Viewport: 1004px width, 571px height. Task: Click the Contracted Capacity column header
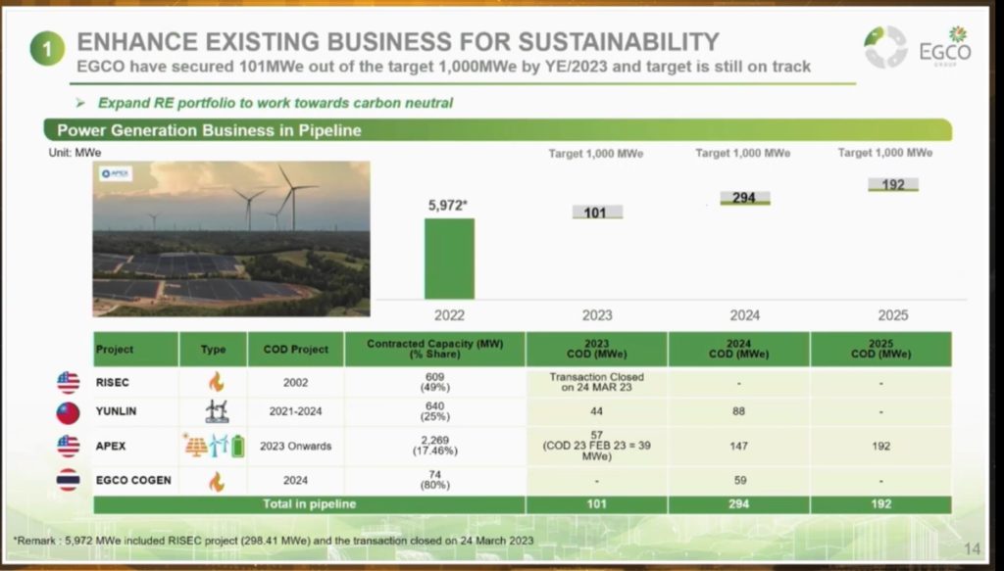tap(435, 349)
